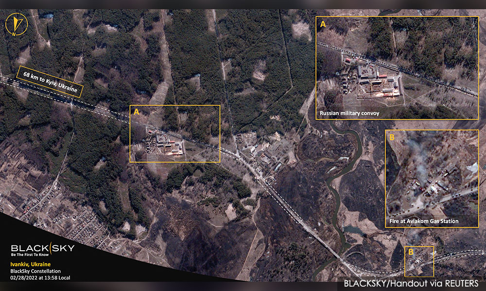Click the yellow letter B in small map box
486x291 pixels.
[x=411, y=252]
